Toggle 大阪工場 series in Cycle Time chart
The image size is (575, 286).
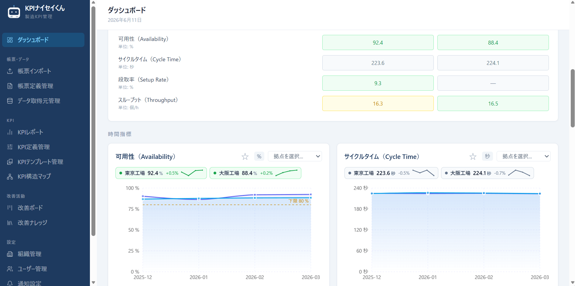pos(487,173)
